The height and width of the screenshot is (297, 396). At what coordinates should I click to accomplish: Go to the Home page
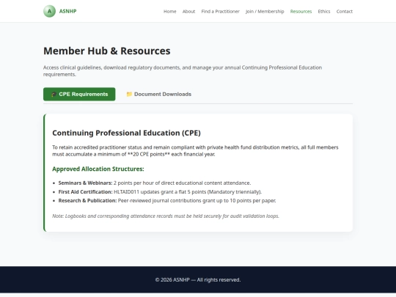[169, 11]
